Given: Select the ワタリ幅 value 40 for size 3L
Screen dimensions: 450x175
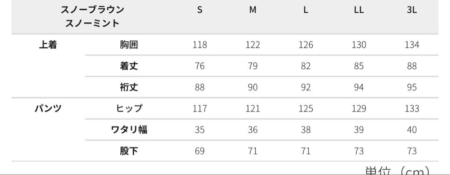Looking at the screenshot, I should 412,130.
